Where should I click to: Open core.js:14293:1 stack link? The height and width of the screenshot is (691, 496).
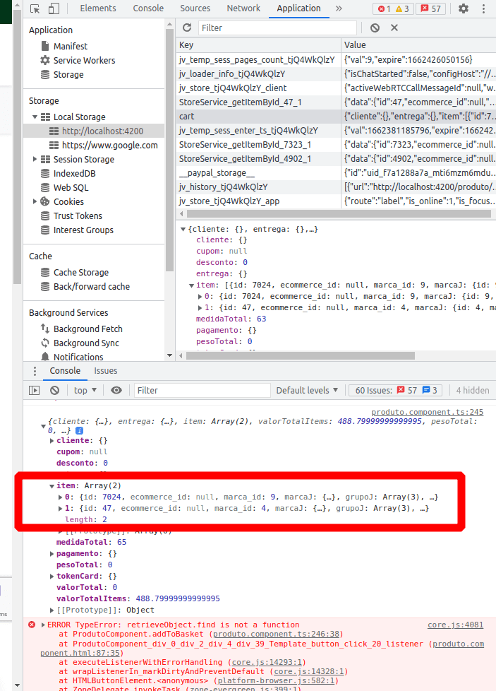[x=267, y=662]
